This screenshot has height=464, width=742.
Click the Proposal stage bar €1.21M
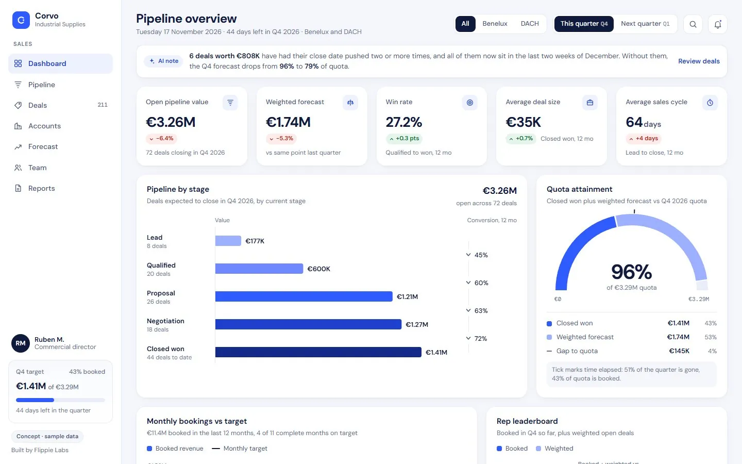(x=304, y=296)
